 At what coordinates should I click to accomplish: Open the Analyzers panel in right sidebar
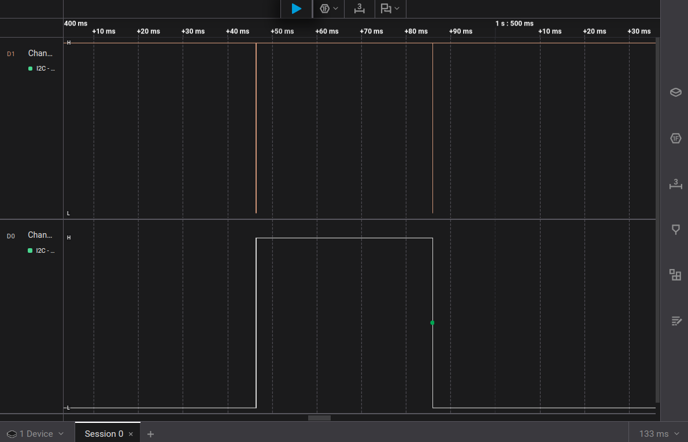point(675,138)
